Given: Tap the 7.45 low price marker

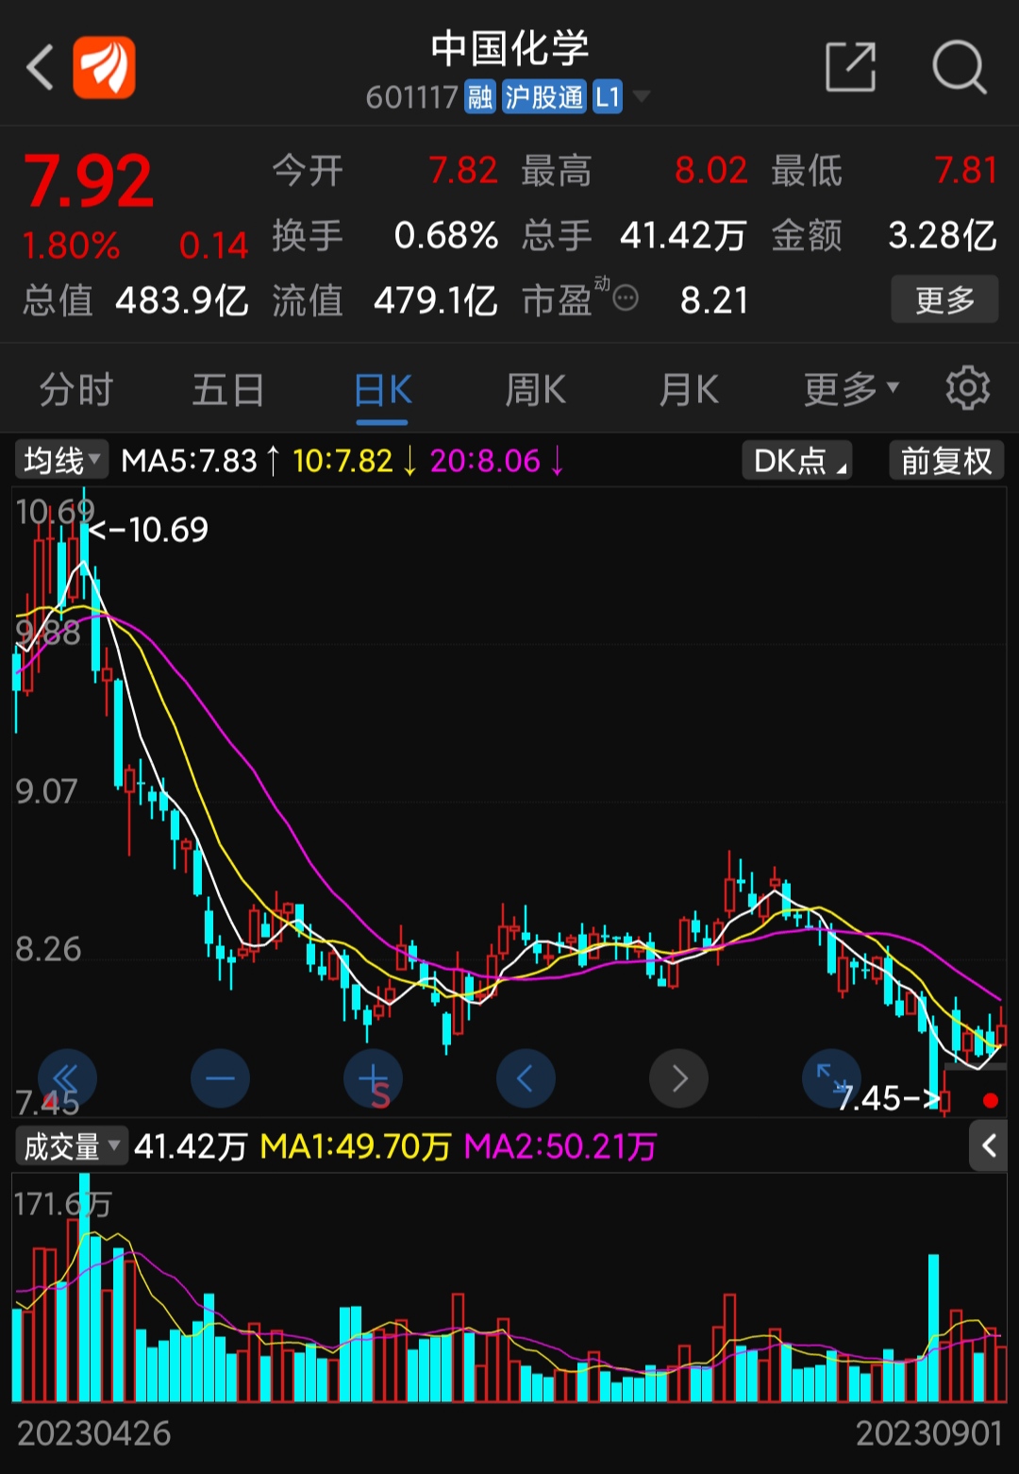Looking at the screenshot, I should [887, 1098].
